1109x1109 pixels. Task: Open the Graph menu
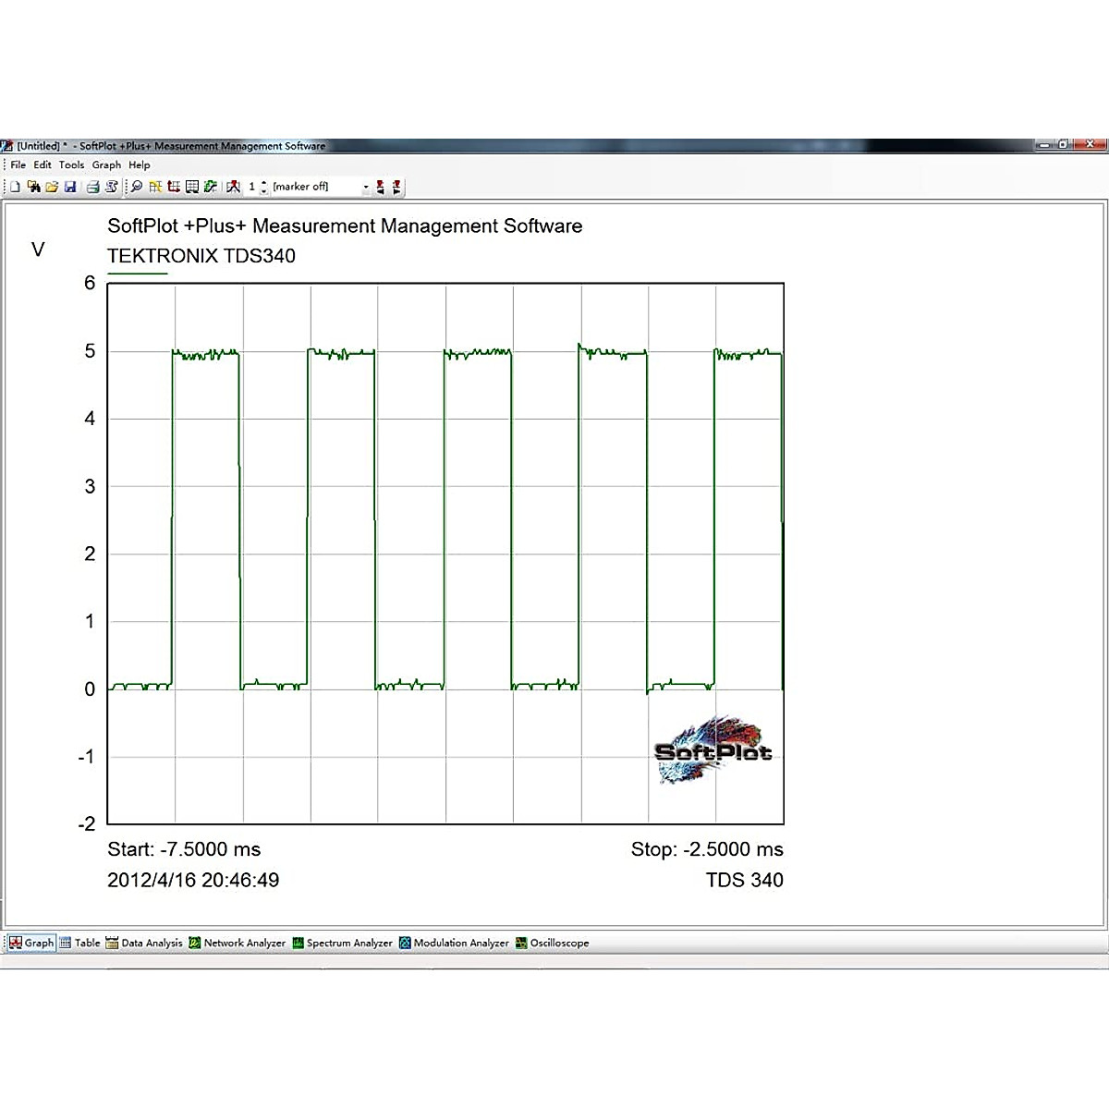pos(106,165)
